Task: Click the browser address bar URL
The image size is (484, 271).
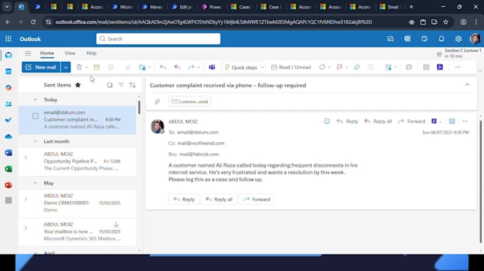Action: (x=214, y=22)
